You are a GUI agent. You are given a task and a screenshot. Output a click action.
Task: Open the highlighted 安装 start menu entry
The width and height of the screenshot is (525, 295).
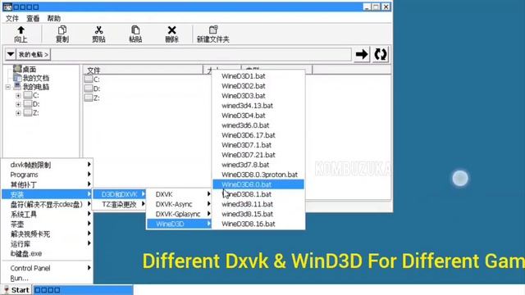tap(47, 194)
